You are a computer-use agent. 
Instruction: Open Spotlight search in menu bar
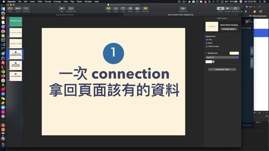click(260, 2)
